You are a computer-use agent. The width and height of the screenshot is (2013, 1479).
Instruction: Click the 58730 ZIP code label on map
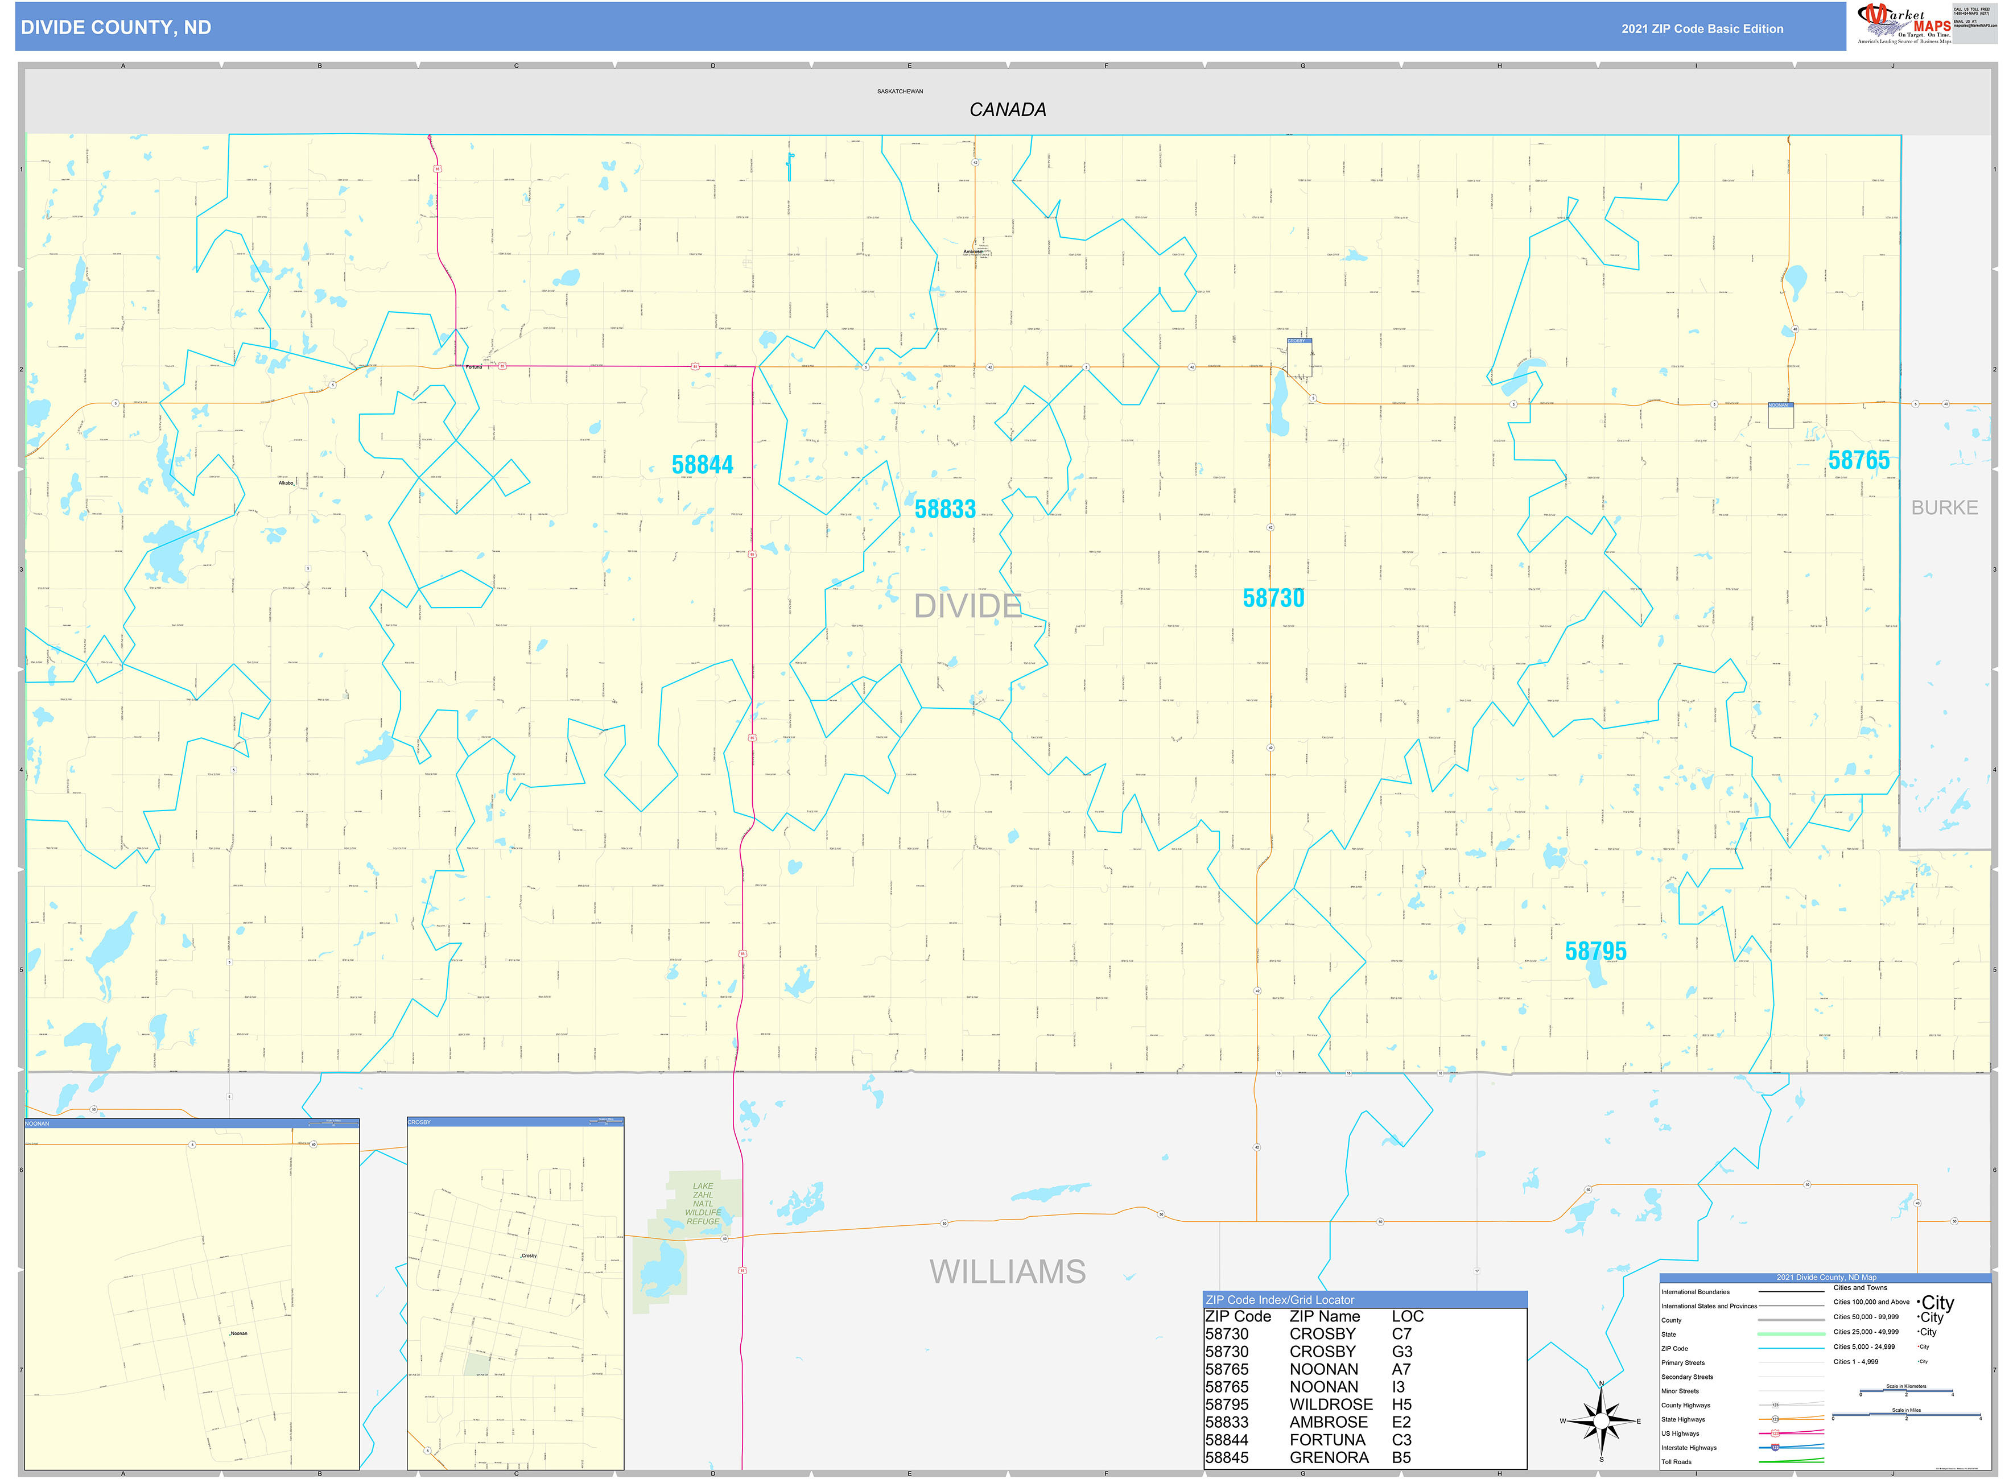1273,598
